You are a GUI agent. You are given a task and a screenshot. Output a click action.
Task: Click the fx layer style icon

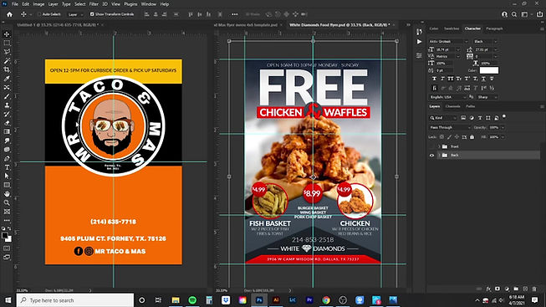tap(488, 289)
